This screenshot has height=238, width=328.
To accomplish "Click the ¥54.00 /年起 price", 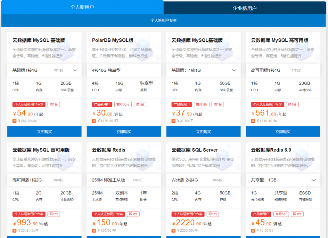I will click(x=28, y=113).
